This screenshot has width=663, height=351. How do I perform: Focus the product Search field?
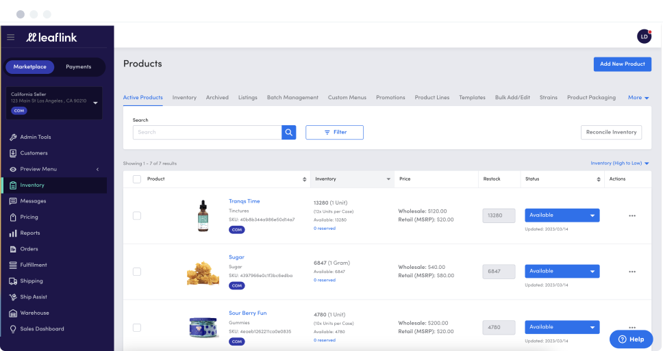click(207, 132)
